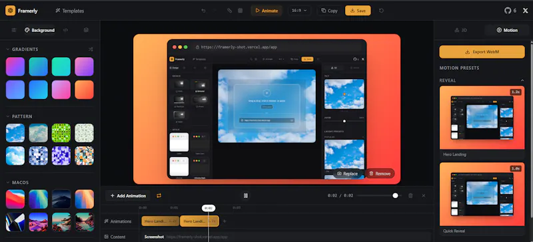Pick the blue-to-cyan gradient swatch
The image size is (533, 242).
(39, 90)
